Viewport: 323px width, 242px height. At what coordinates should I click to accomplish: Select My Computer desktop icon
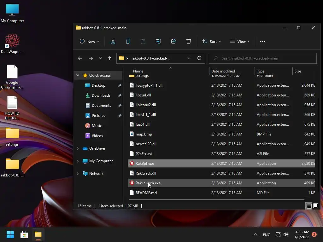pos(12,13)
